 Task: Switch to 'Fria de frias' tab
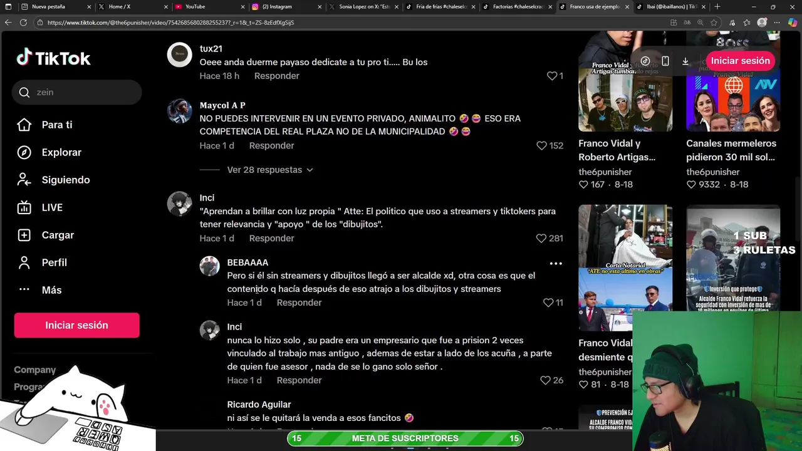tap(441, 6)
